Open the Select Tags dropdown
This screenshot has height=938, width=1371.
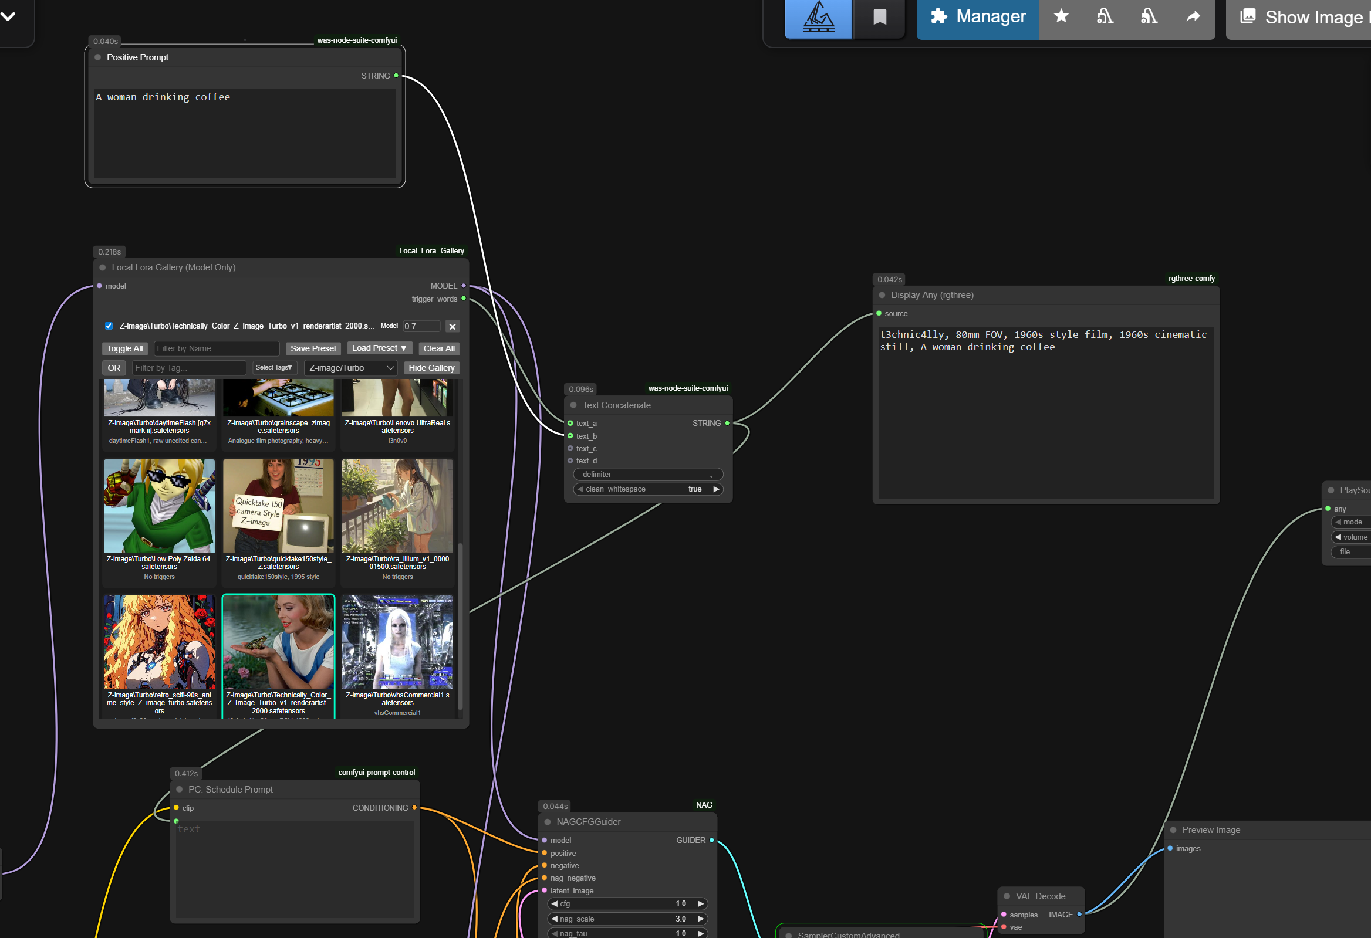(x=273, y=368)
